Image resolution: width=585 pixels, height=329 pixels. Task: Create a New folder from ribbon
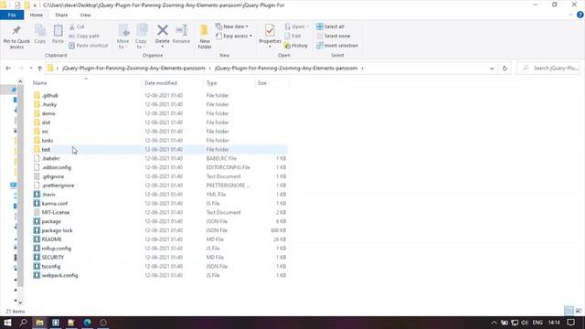point(205,37)
